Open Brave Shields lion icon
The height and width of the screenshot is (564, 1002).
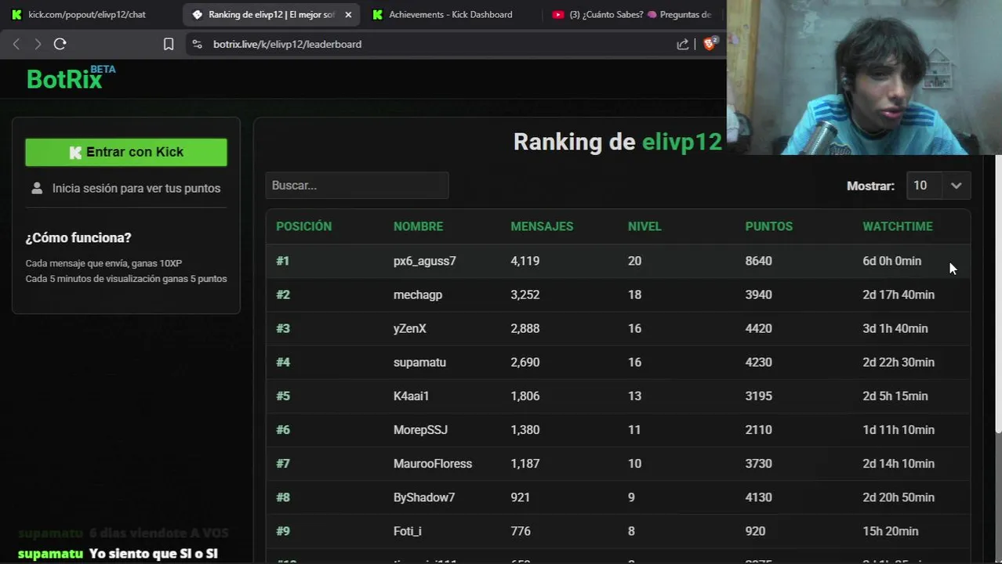point(710,44)
